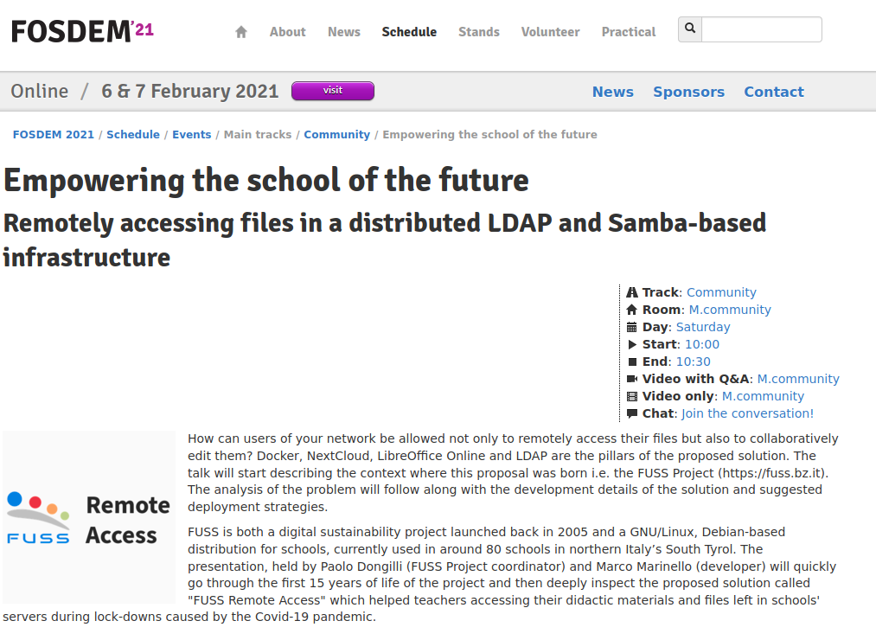This screenshot has height=640, width=876.
Task: Go to the Stands page
Action: [x=478, y=32]
